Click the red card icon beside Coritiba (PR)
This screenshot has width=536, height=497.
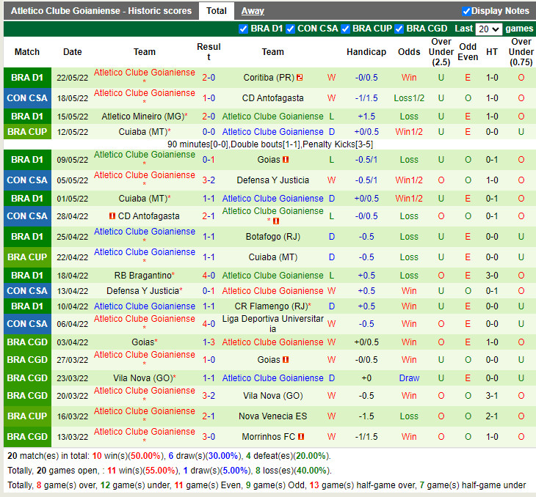point(300,78)
